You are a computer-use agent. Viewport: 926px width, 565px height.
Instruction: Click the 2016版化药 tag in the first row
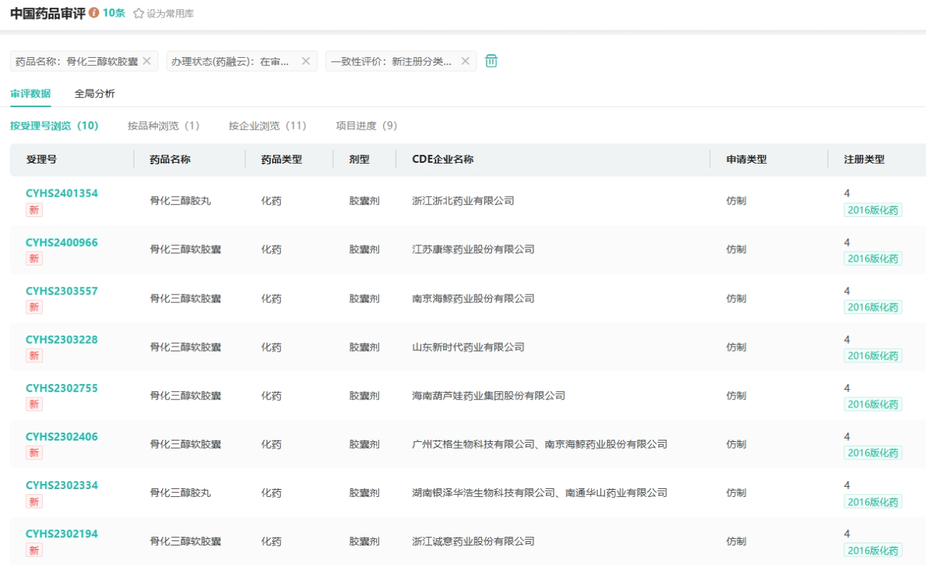pyautogui.click(x=872, y=211)
